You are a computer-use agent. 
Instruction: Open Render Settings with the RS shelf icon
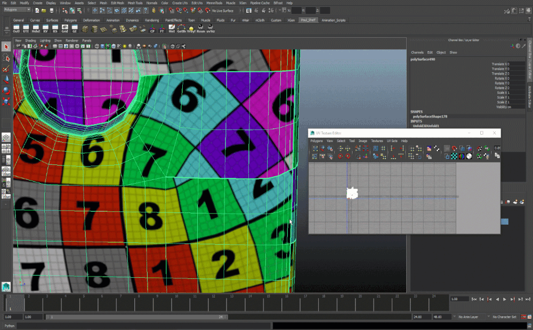(x=55, y=28)
